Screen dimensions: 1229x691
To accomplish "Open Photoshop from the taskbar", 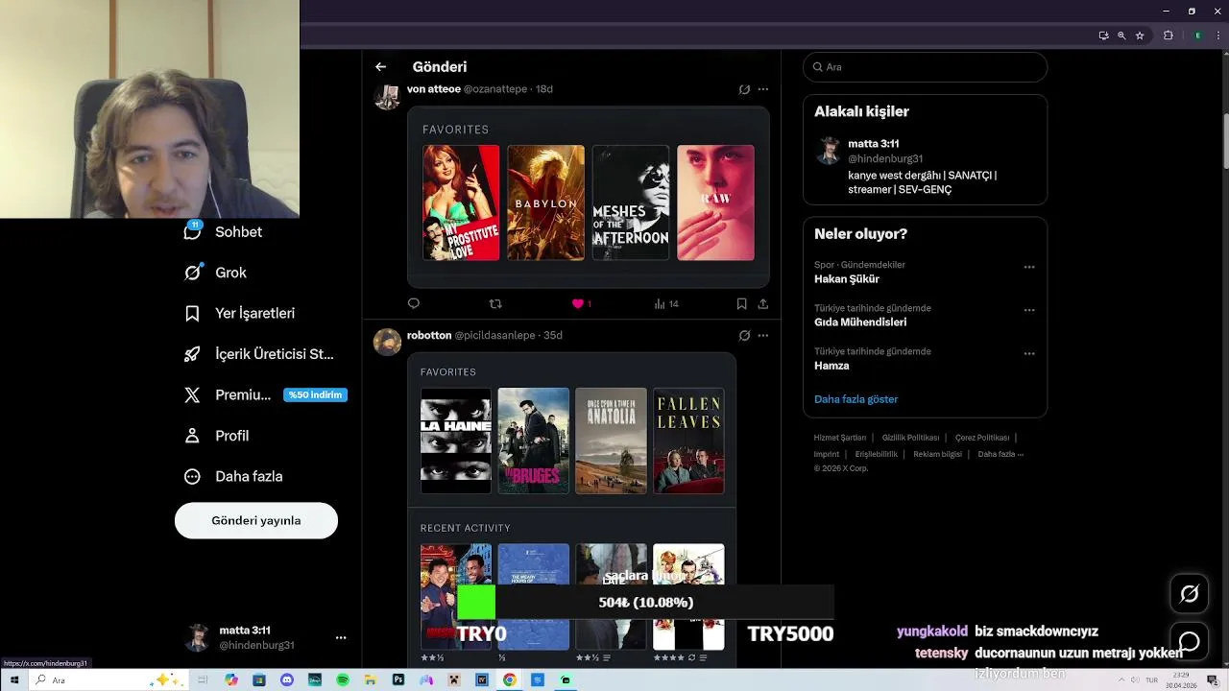I will [x=398, y=679].
